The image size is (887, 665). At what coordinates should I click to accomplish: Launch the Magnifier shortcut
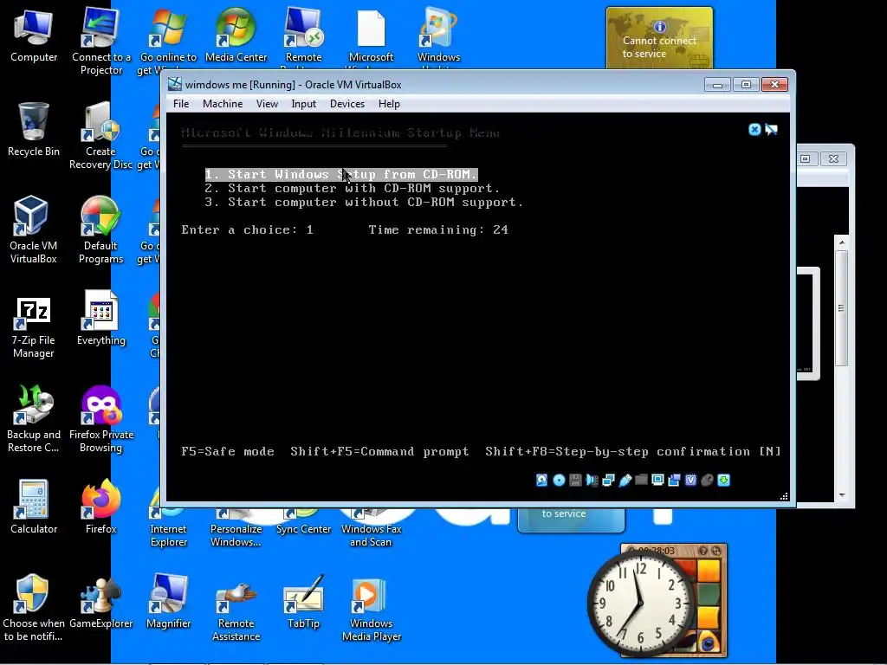[x=169, y=602]
